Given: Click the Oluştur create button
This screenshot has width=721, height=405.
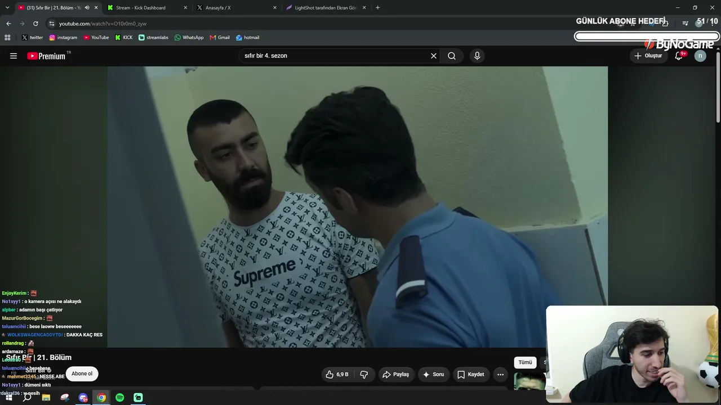Looking at the screenshot, I should (648, 56).
